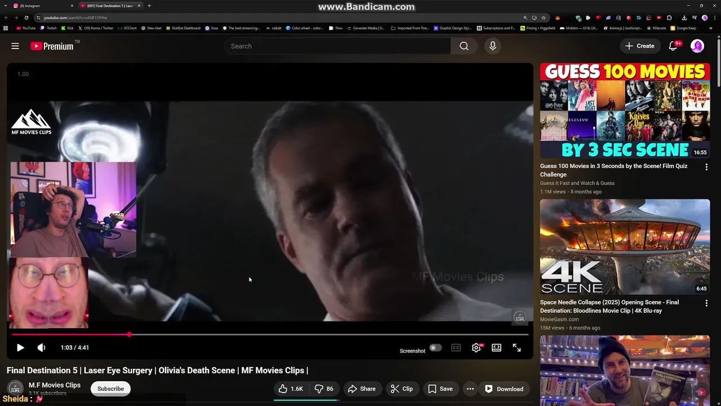Toggle the autoplay switch

click(434, 348)
